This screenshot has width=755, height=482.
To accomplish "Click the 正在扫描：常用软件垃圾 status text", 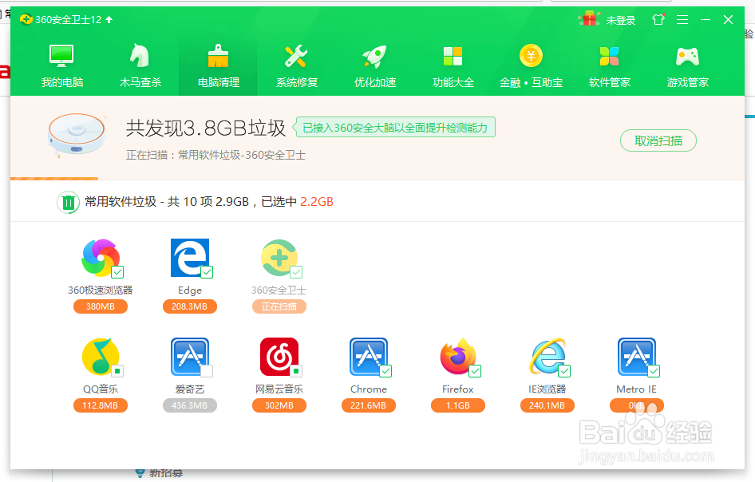I will [215, 155].
